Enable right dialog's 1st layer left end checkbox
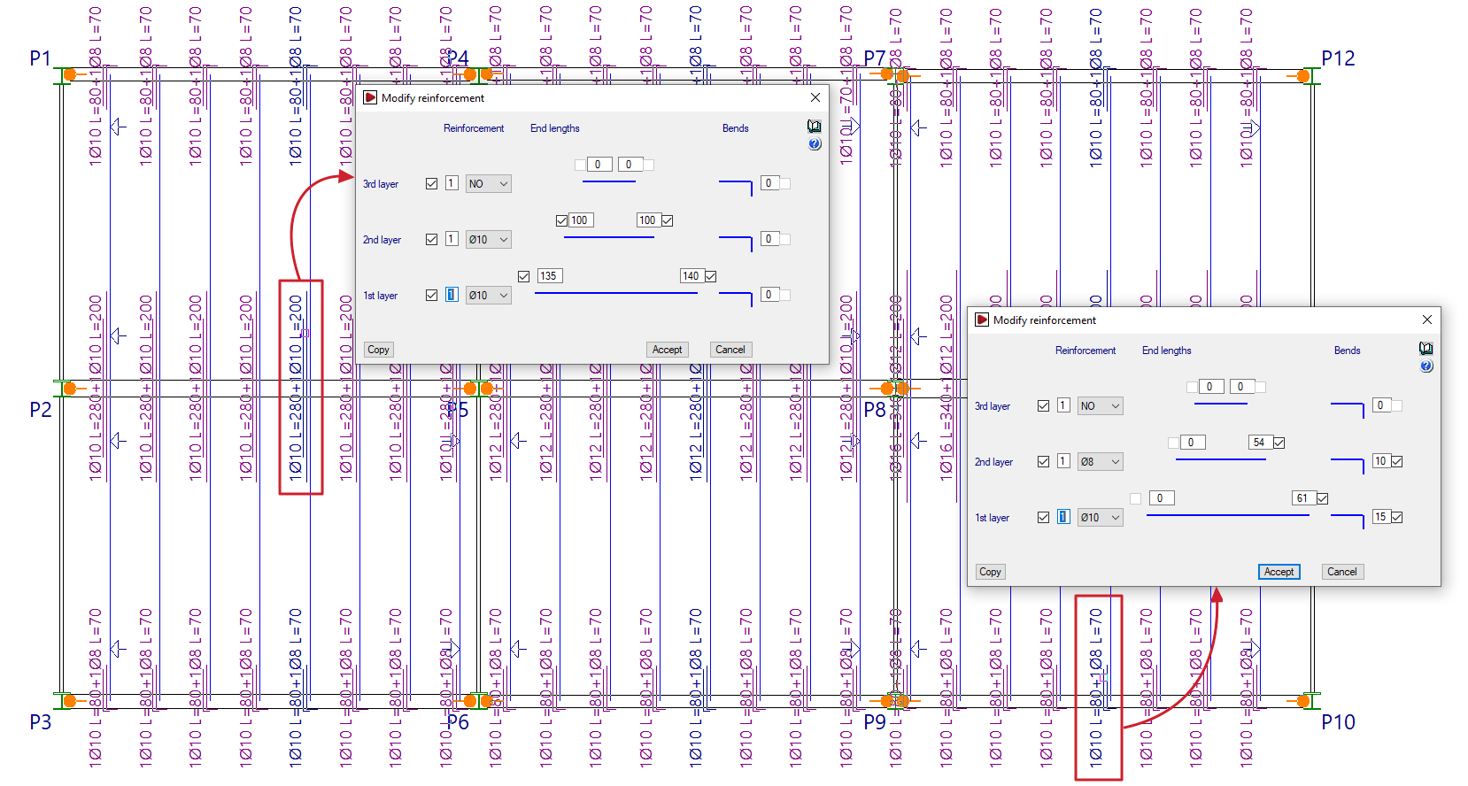1468x786 pixels. pyautogui.click(x=1136, y=498)
